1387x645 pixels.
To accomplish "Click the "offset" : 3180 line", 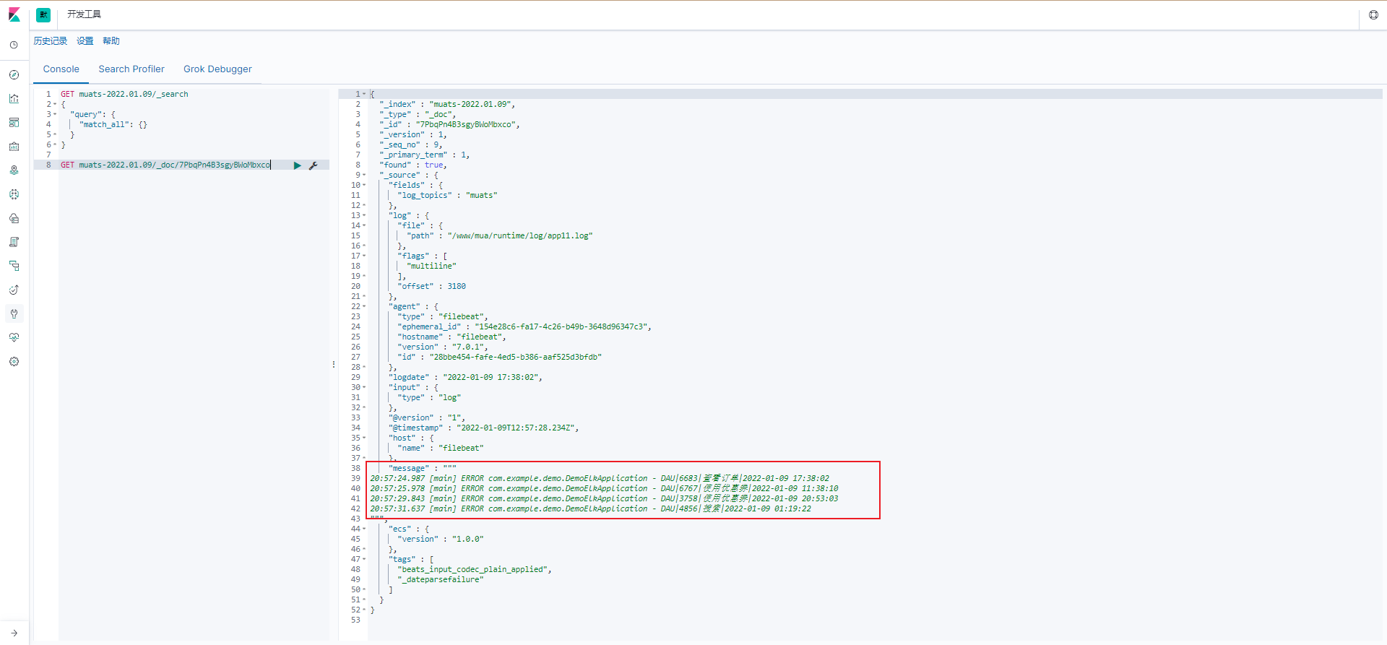I will (431, 286).
